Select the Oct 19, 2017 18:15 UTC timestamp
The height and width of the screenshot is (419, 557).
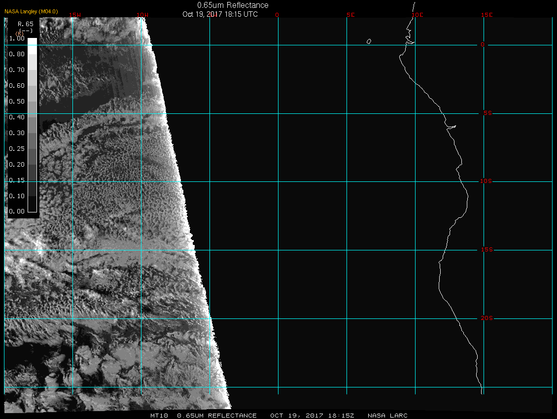coord(220,14)
